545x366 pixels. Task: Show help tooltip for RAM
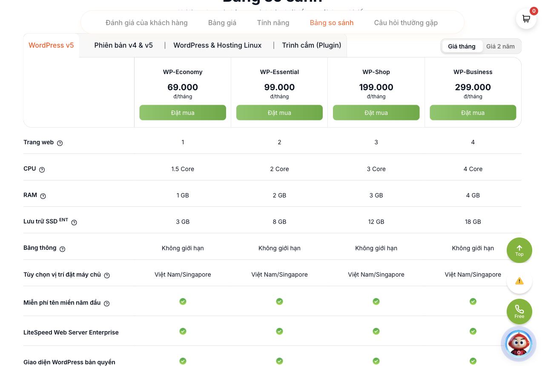(x=43, y=196)
